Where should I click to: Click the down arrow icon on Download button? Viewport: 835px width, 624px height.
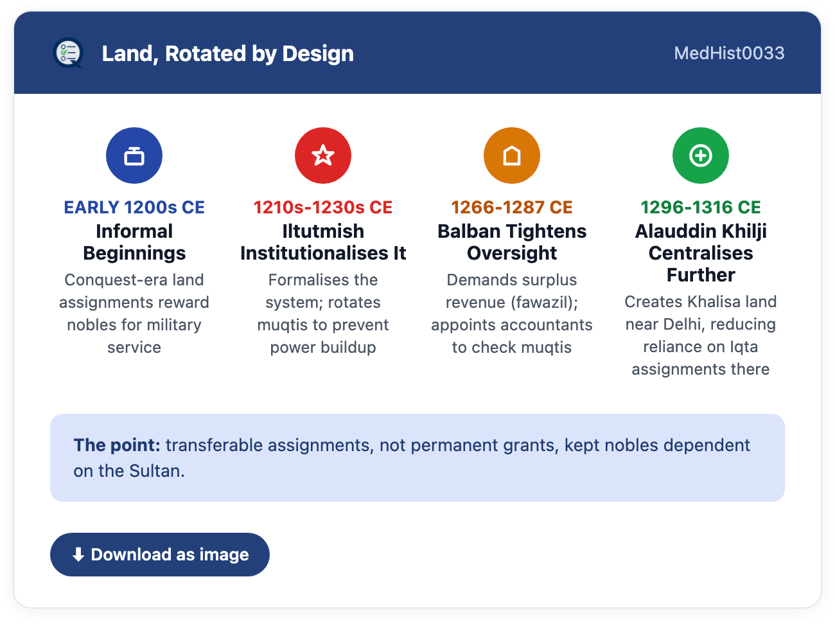tap(78, 555)
